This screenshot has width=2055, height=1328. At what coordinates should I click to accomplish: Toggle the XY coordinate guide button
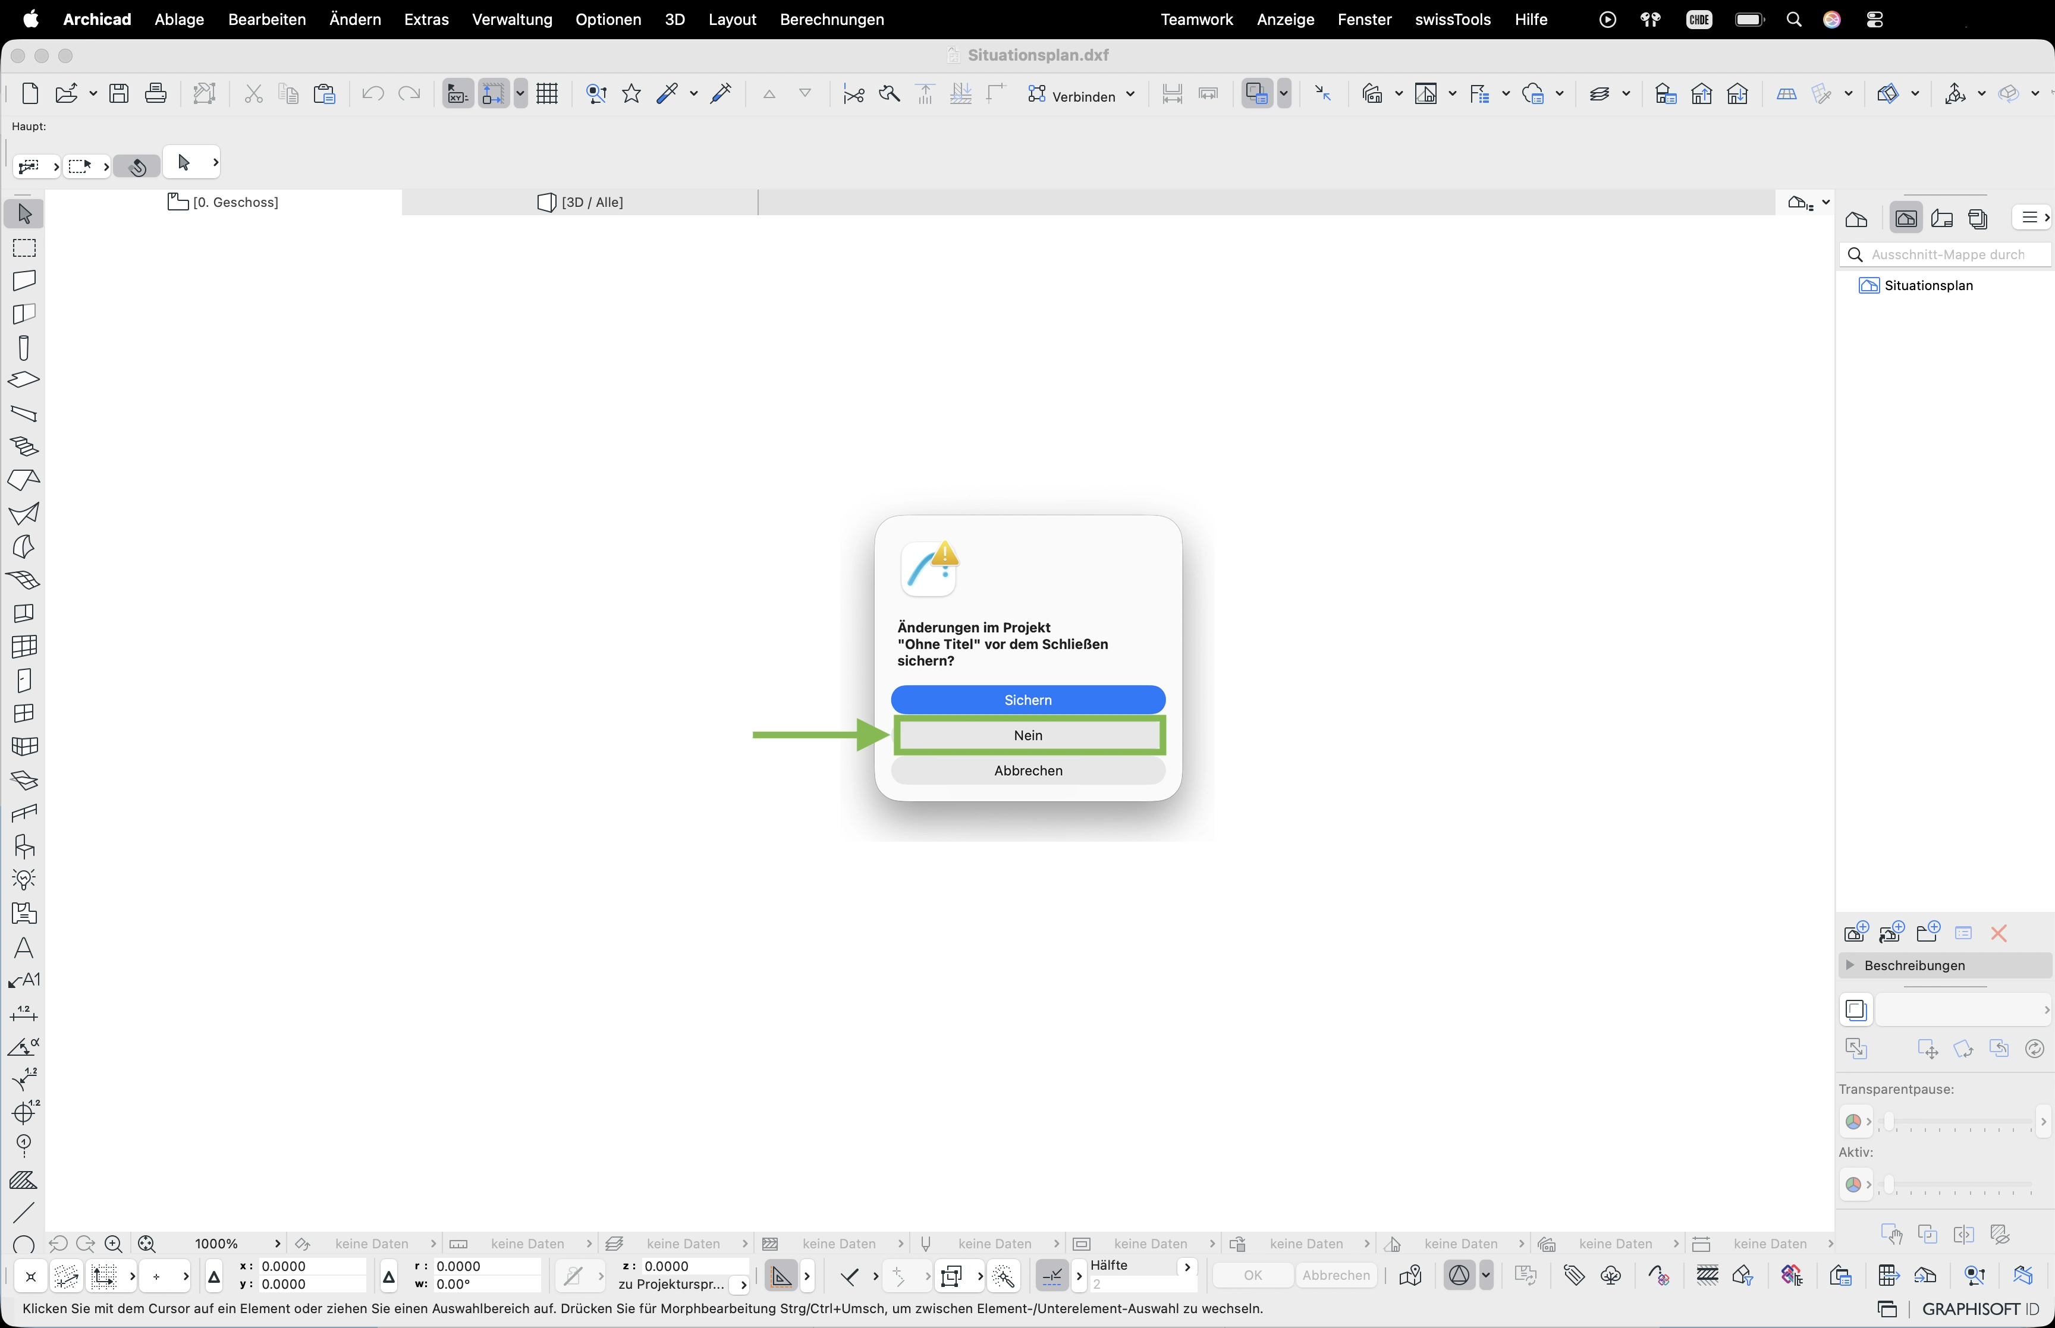pos(457,93)
